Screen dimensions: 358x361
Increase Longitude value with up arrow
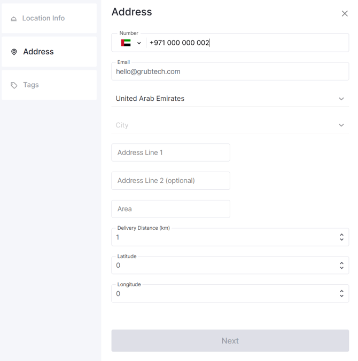click(x=341, y=291)
